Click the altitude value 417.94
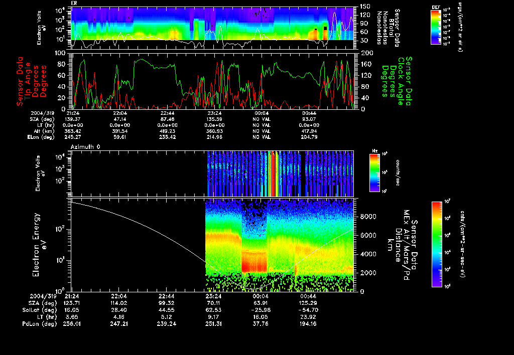Viewport: 514px width, 355px height. 309,131
